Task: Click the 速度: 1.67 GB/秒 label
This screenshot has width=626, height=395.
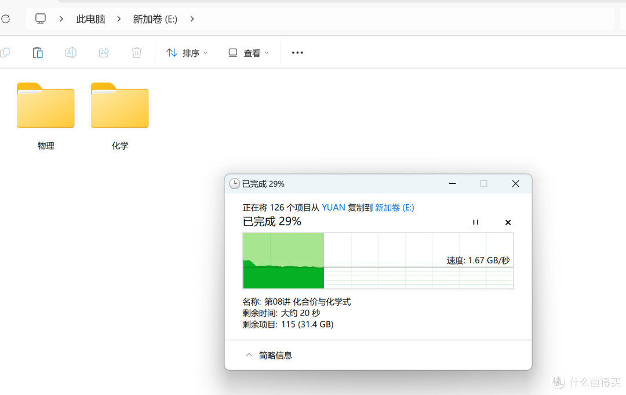Action: [x=478, y=260]
